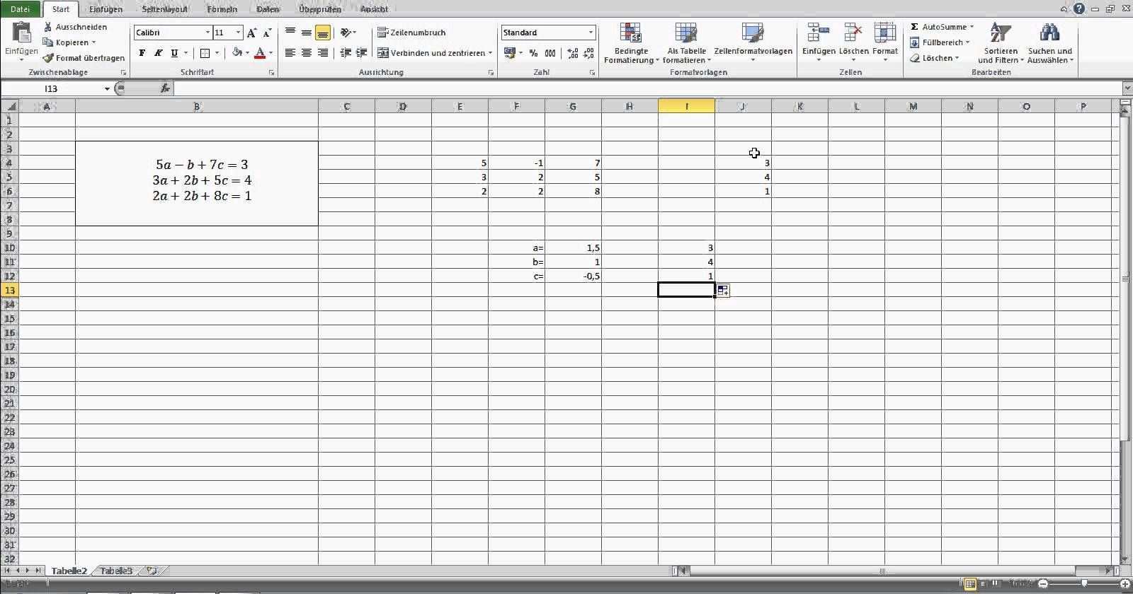Screen dimensions: 1133x594
Task: Expand the Standard number format dropdown
Action: [x=591, y=33]
